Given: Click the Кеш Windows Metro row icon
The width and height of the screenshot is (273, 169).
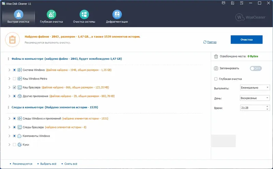Looking at the screenshot, I should [20, 79].
